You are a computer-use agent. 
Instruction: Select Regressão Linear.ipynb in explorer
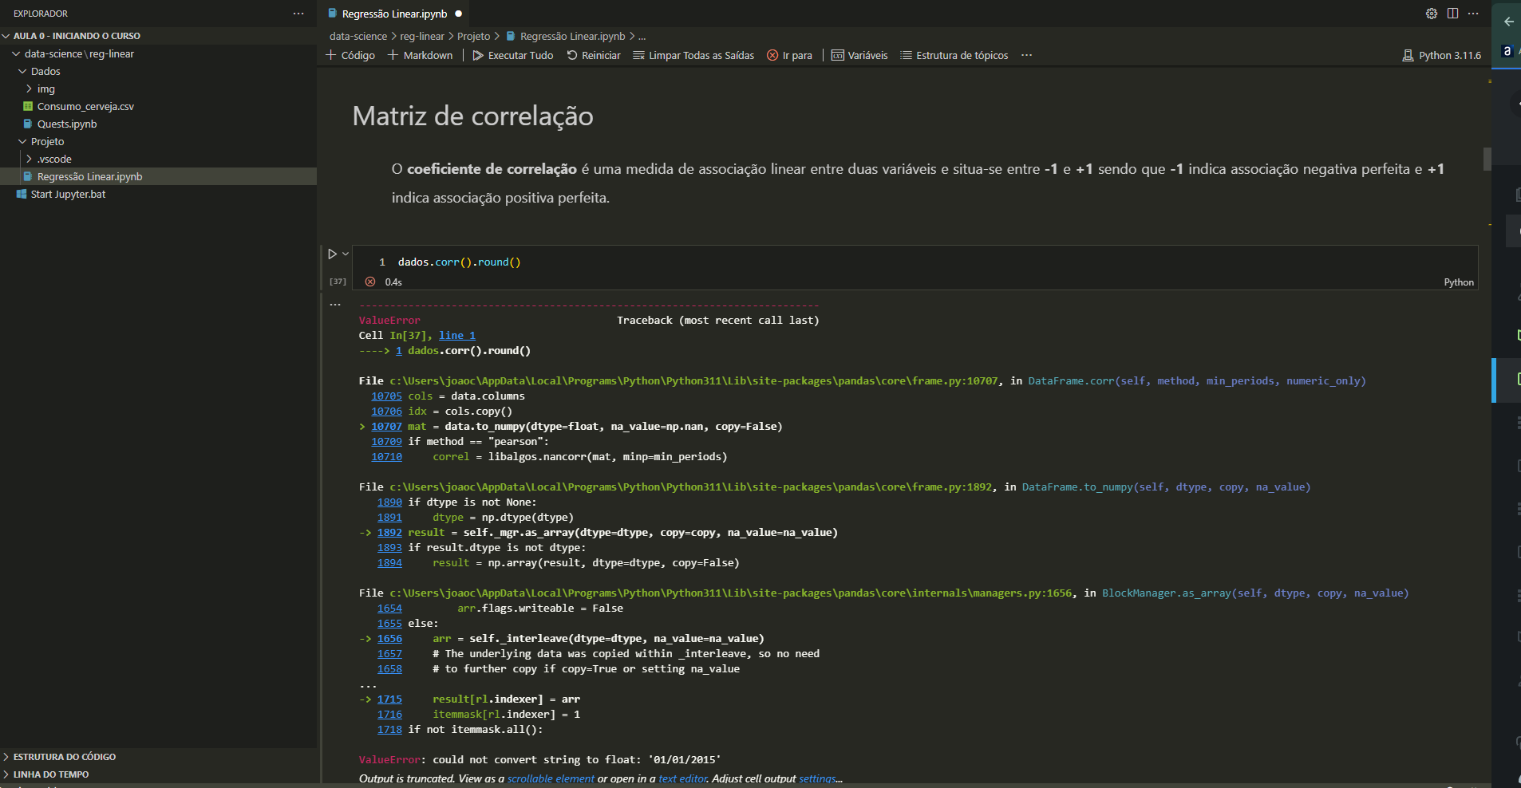coord(158,176)
